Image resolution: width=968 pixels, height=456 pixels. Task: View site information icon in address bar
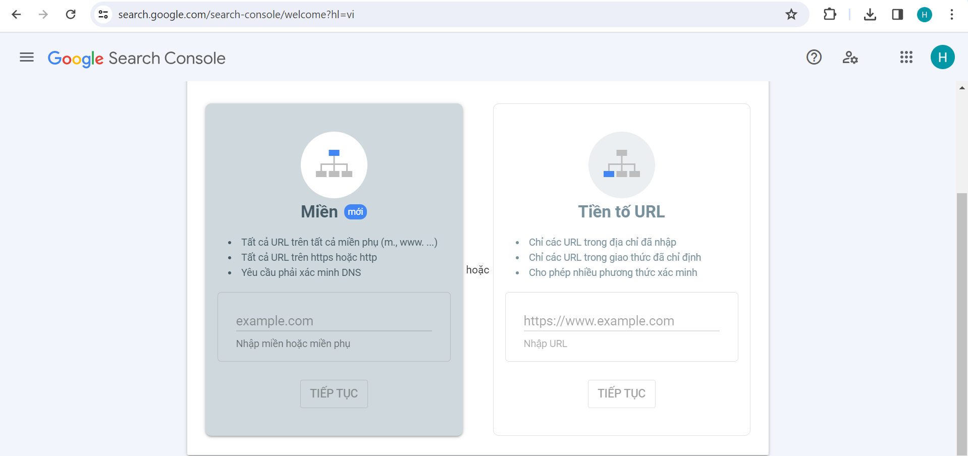103,15
